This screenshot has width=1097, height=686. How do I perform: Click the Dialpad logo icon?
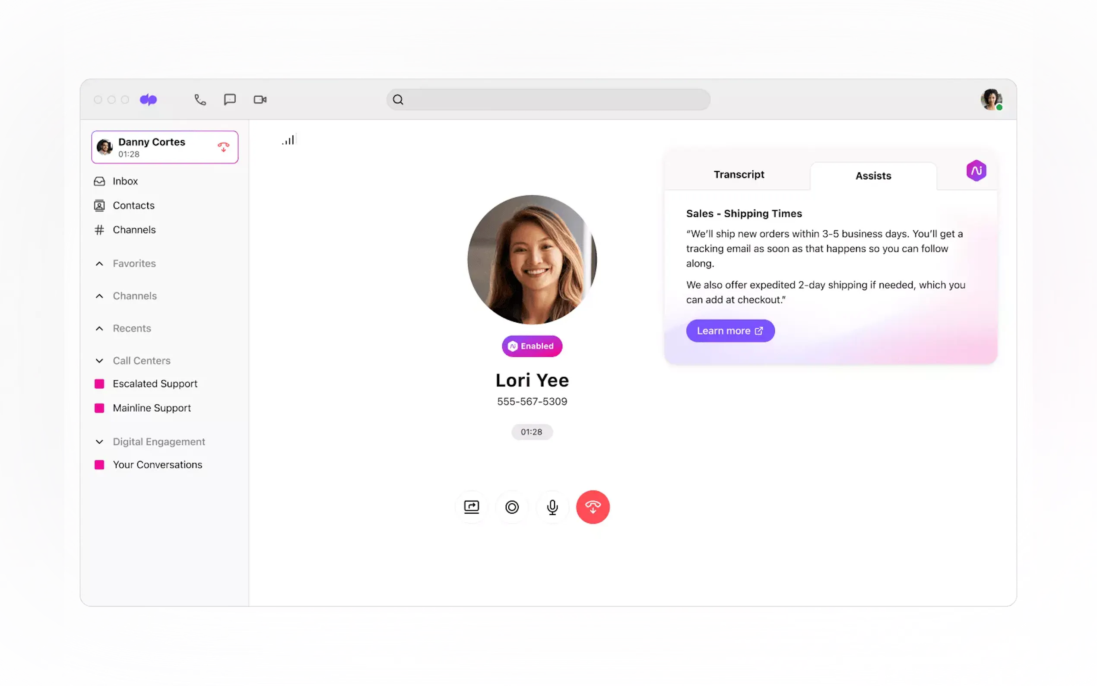[148, 99]
